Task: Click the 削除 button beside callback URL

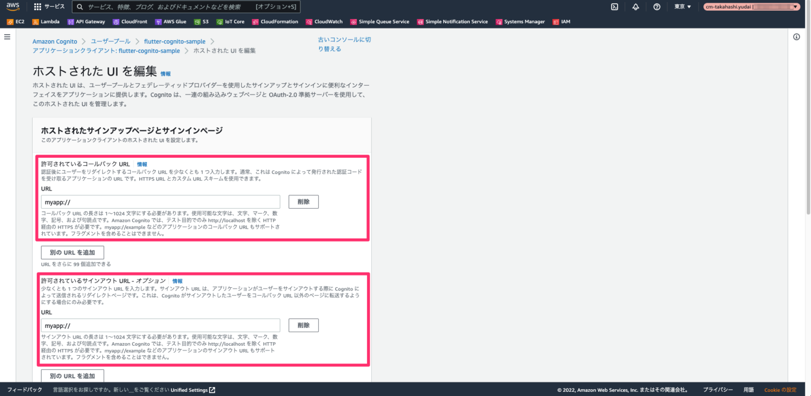Action: point(303,201)
